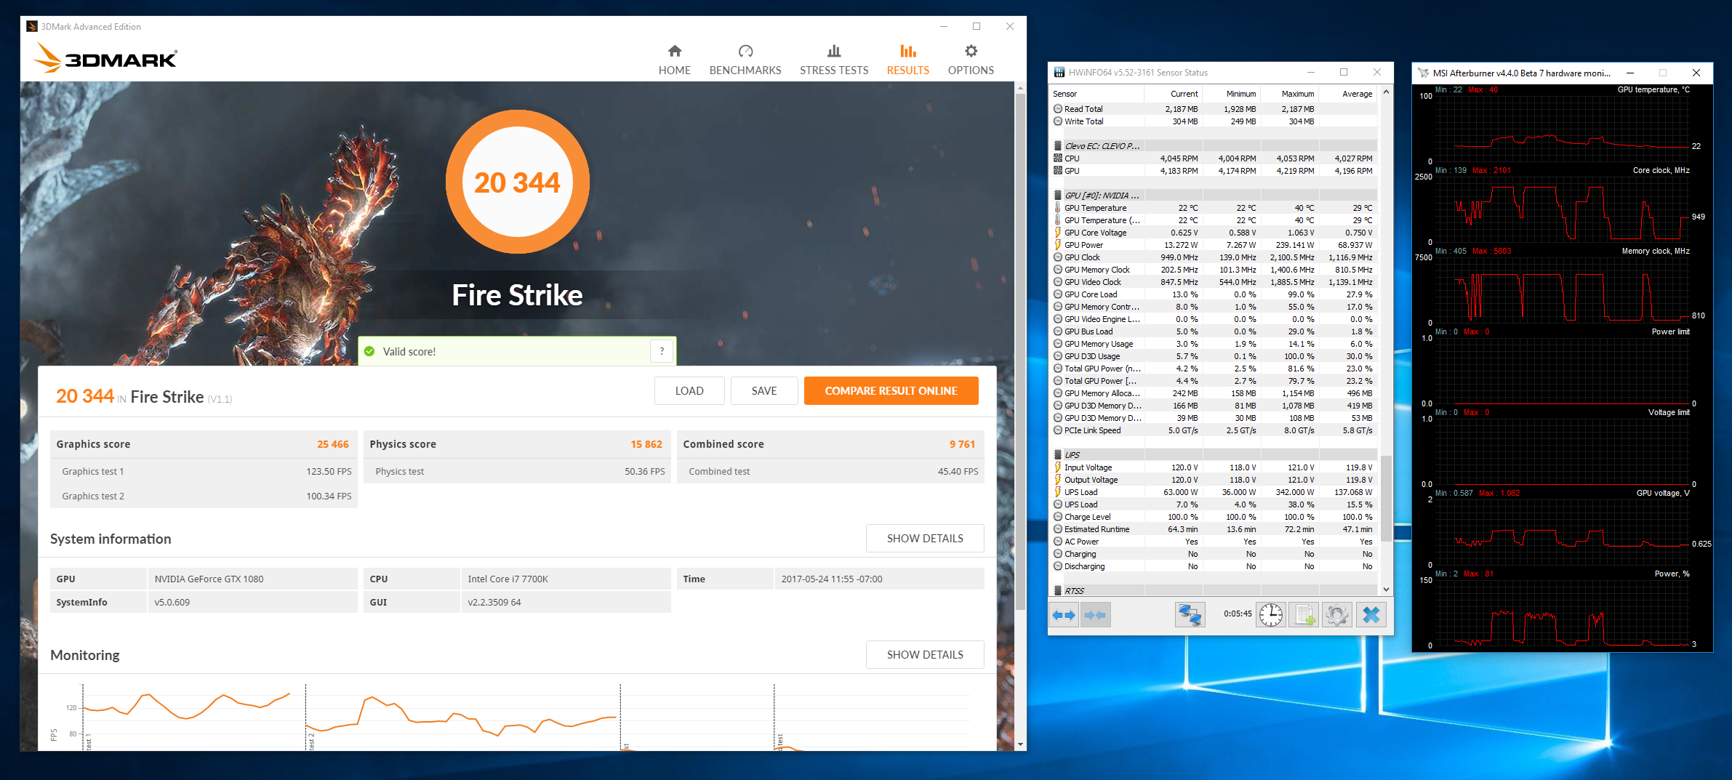1732x780 pixels.
Task: Click the Sensor column header in HWiNFO
Action: click(1097, 94)
